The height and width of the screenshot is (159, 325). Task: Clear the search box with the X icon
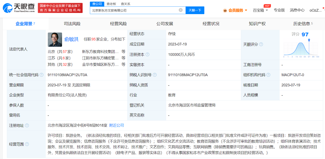181,10
